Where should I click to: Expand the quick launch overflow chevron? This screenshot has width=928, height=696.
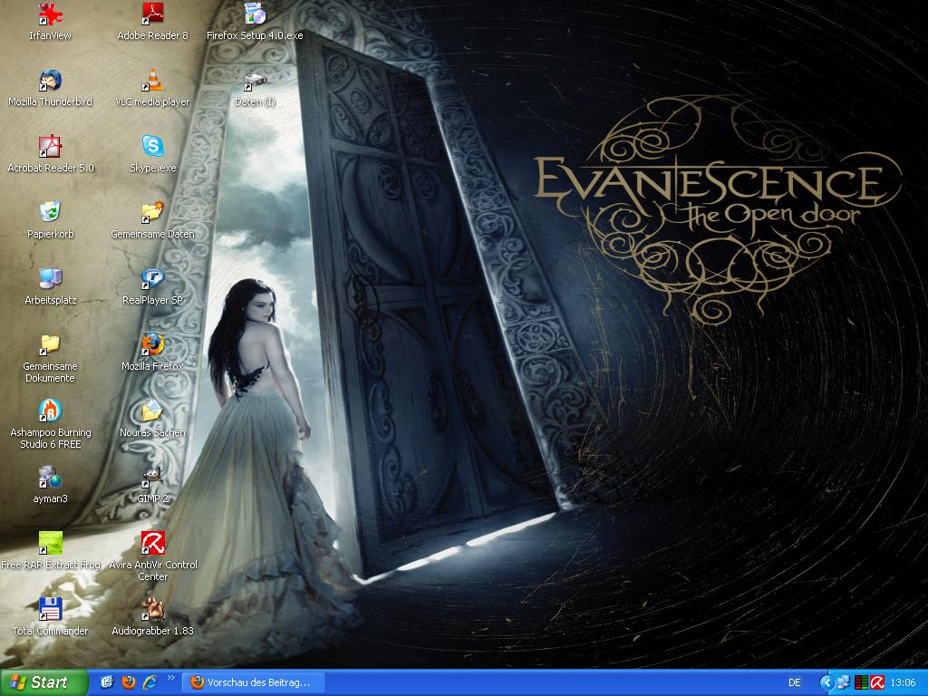pos(171,678)
